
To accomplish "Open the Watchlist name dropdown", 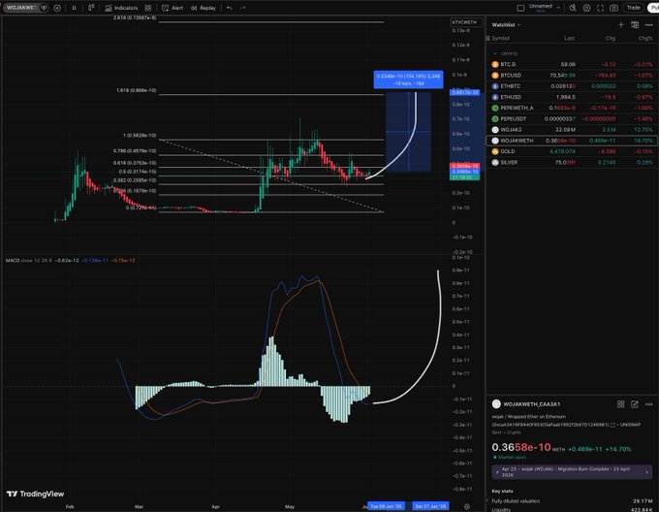I will tap(507, 25).
